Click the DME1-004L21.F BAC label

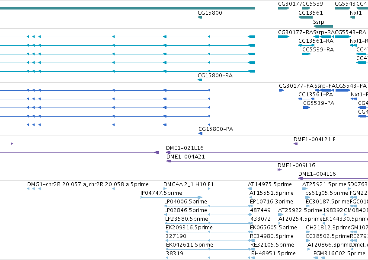click(314, 140)
